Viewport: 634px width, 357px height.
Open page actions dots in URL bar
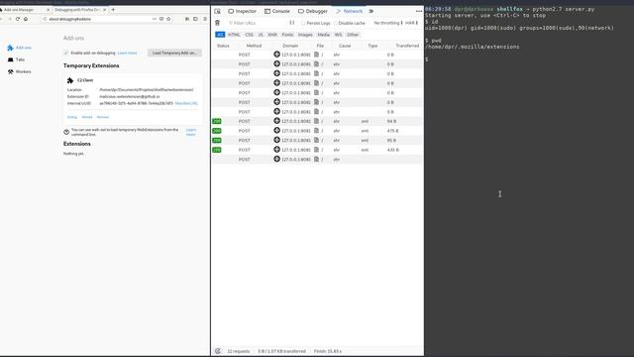coord(155,19)
